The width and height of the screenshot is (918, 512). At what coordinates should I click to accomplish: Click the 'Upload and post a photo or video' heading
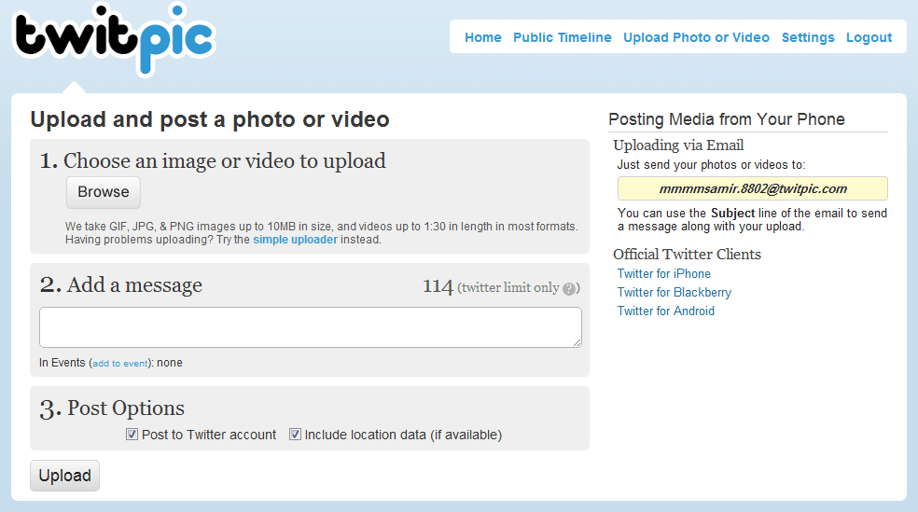[210, 119]
